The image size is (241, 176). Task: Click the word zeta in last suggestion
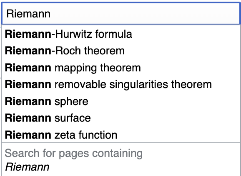coord(65,135)
